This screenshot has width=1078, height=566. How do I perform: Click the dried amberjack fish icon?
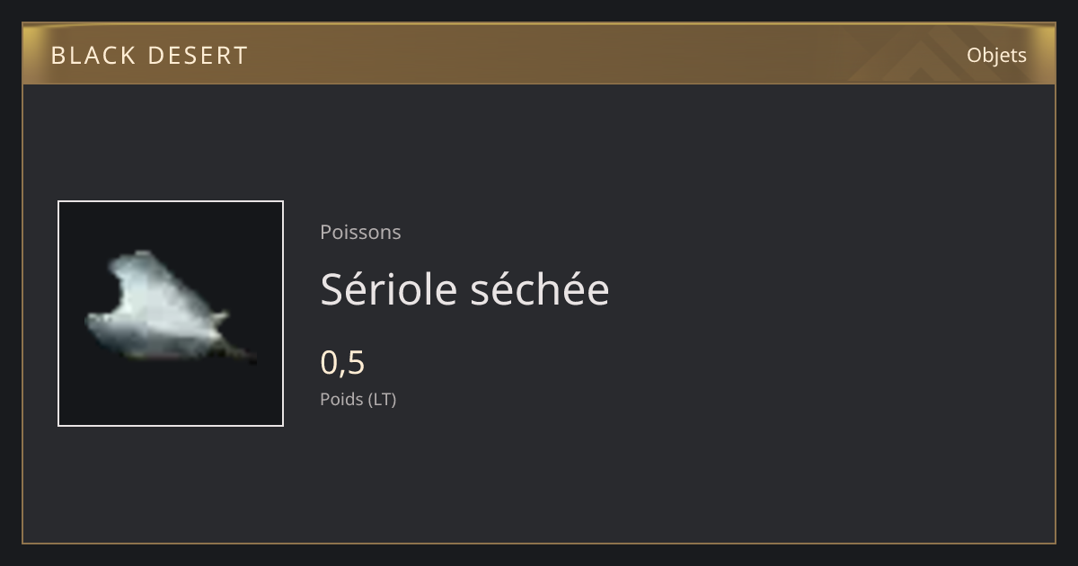click(169, 307)
